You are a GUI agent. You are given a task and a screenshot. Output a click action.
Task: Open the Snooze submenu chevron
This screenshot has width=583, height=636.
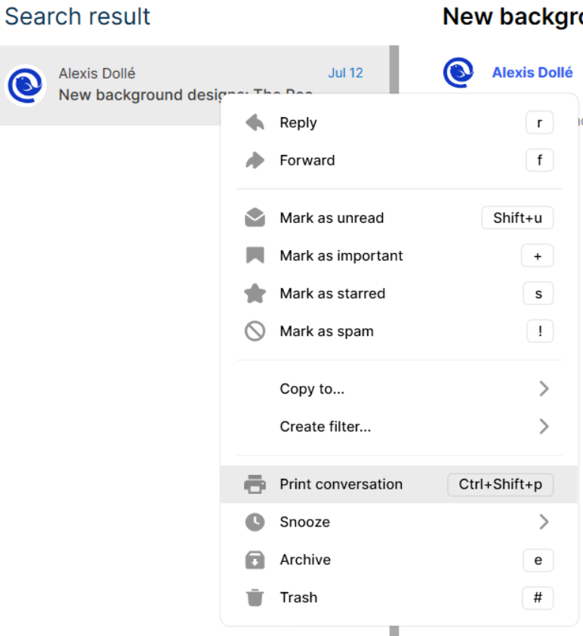coord(544,521)
